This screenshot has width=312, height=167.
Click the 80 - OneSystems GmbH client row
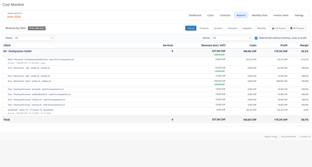156,53
